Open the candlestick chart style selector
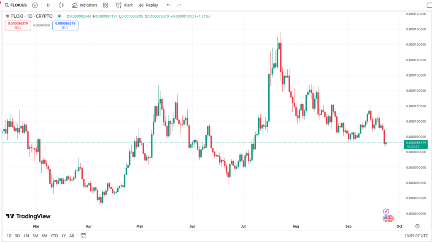This screenshot has width=432, height=242. tap(62, 5)
